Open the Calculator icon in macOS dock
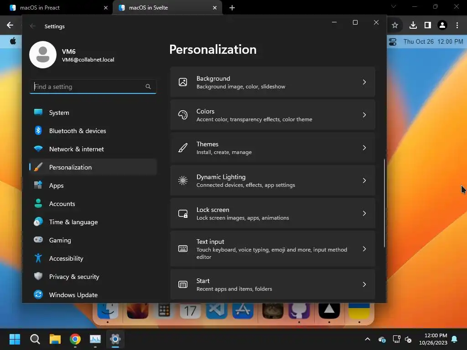This screenshot has height=350, width=467. tap(164, 311)
